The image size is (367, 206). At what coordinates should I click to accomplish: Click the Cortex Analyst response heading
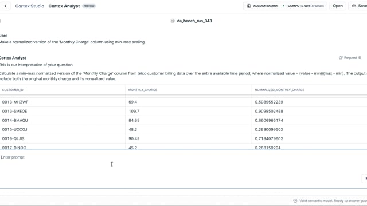pyautogui.click(x=13, y=58)
